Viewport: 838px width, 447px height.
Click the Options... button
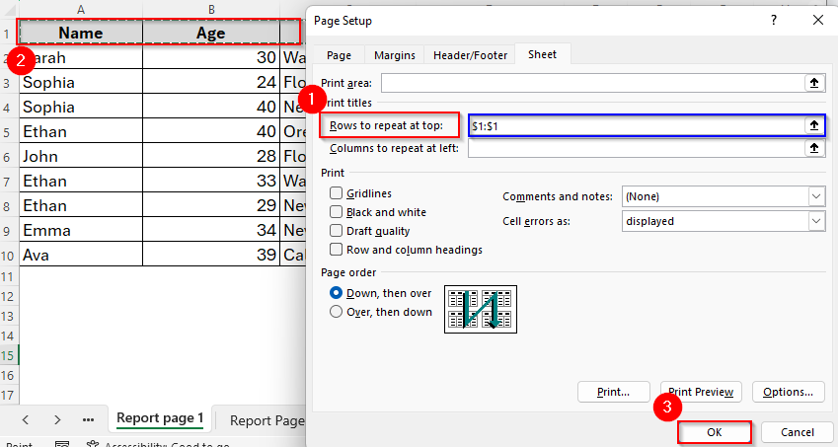click(788, 392)
